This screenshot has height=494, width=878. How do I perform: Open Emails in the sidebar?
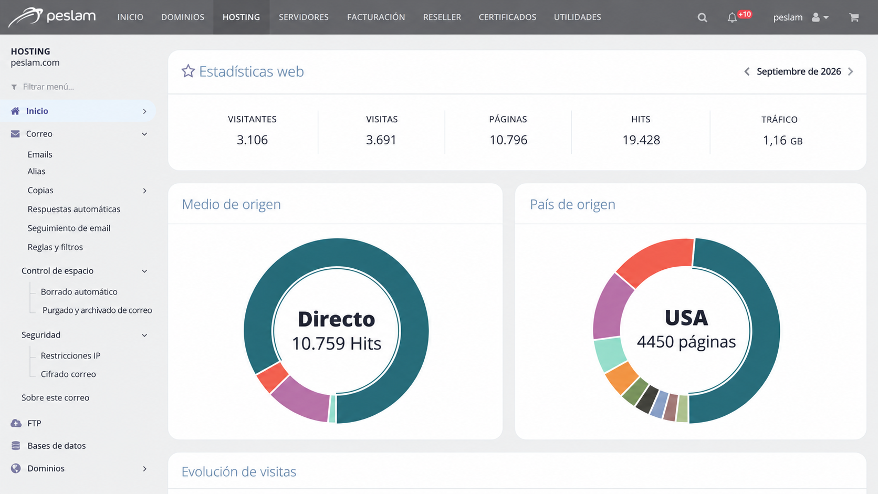tap(40, 154)
